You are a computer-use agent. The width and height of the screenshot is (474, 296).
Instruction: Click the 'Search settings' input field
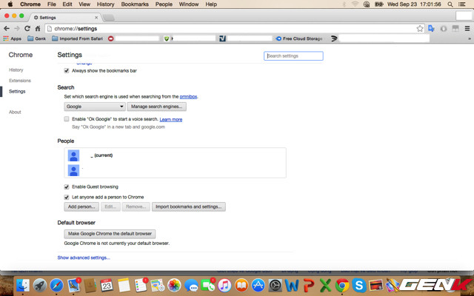point(293,55)
